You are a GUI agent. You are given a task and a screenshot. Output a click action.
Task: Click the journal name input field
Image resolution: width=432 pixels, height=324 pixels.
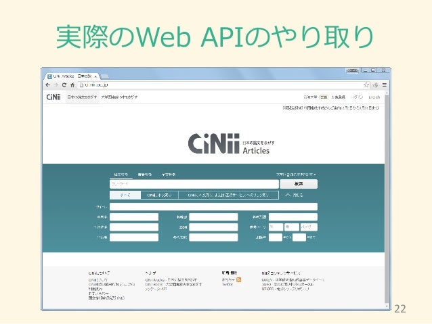coord(134,227)
